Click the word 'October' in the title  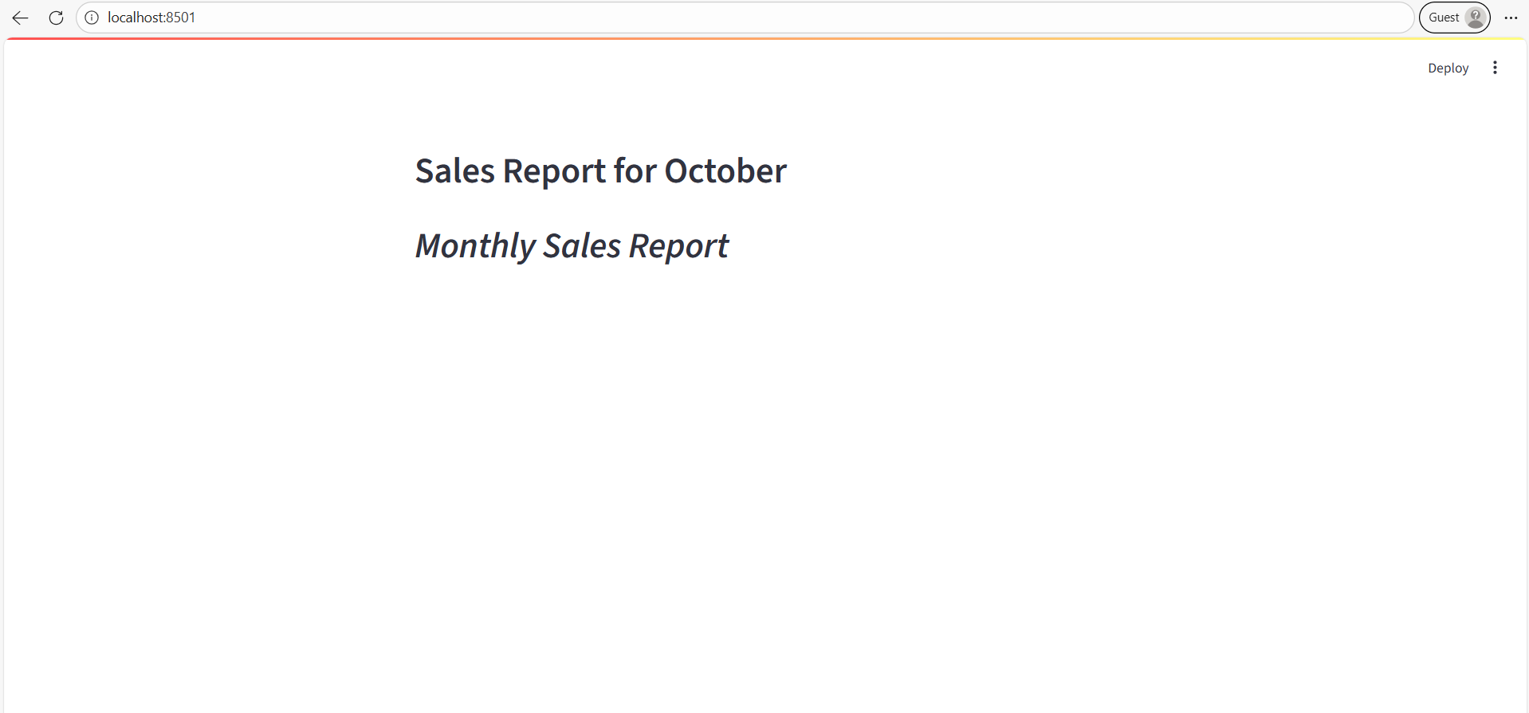(725, 171)
